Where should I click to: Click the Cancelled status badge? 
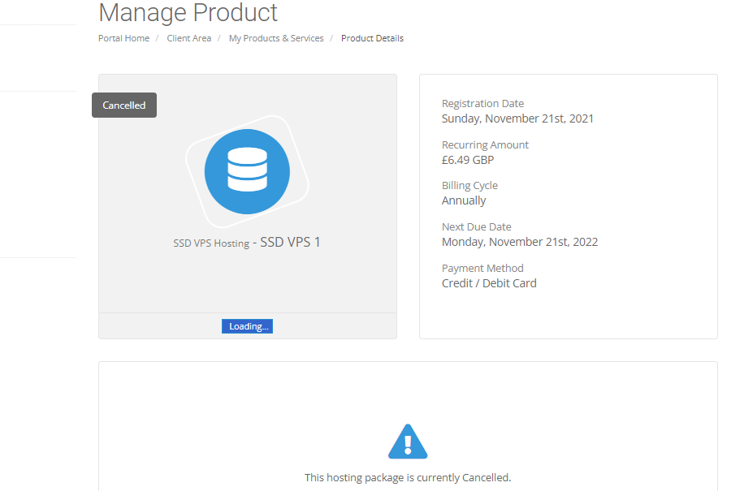point(124,105)
